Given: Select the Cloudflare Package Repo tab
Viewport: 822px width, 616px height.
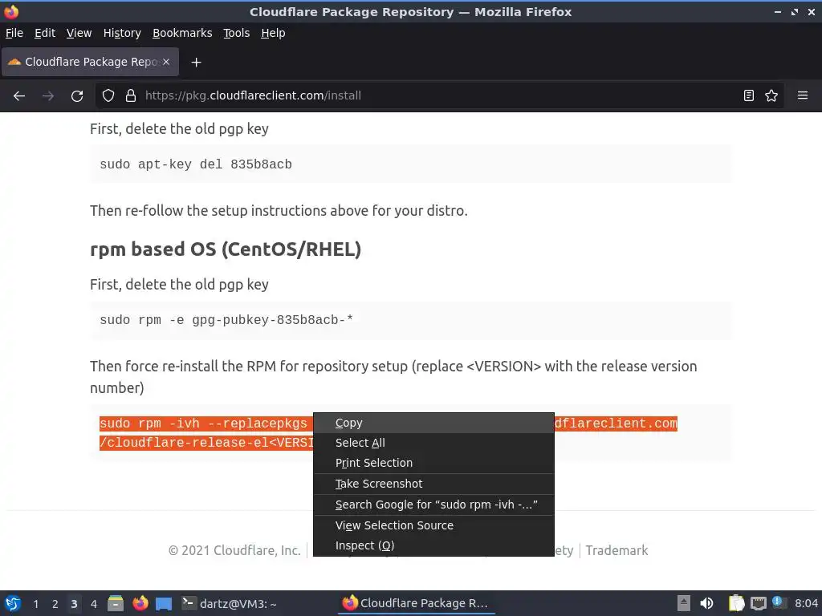Looking at the screenshot, I should (x=90, y=62).
